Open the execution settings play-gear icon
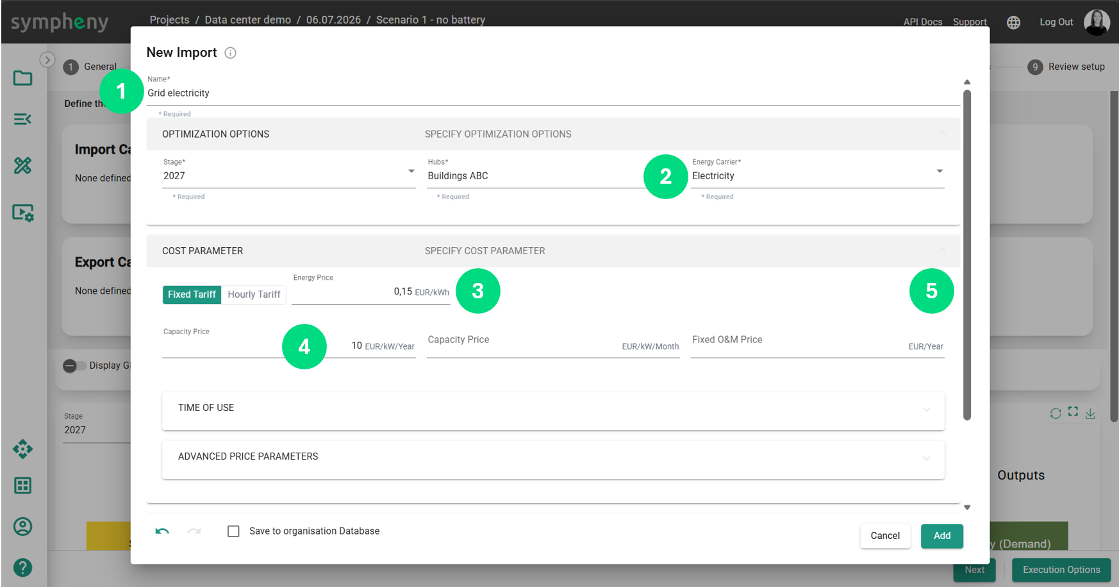The width and height of the screenshot is (1119, 587). (23, 213)
